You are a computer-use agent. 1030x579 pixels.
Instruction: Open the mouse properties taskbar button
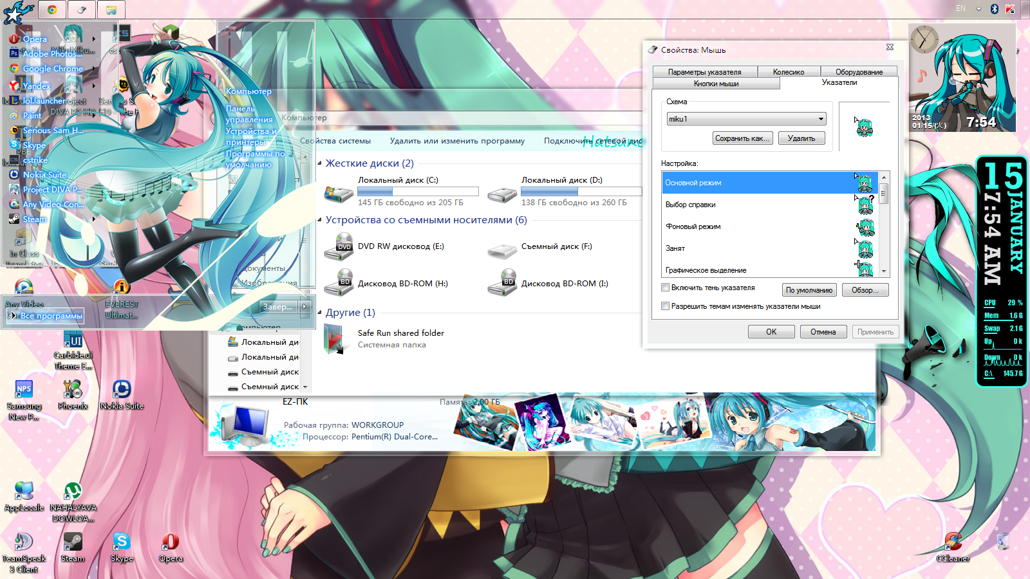point(82,10)
